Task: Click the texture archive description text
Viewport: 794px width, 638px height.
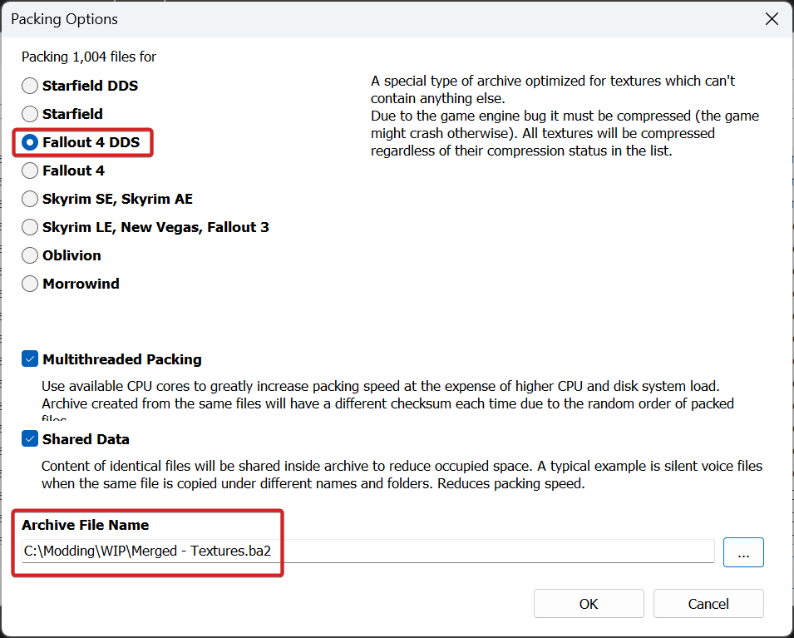Action: (565, 116)
